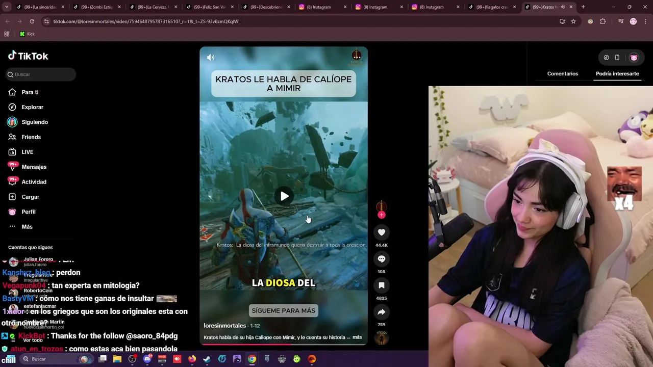
Task: Click the TikTok logo in the sidebar
Action: [28, 56]
